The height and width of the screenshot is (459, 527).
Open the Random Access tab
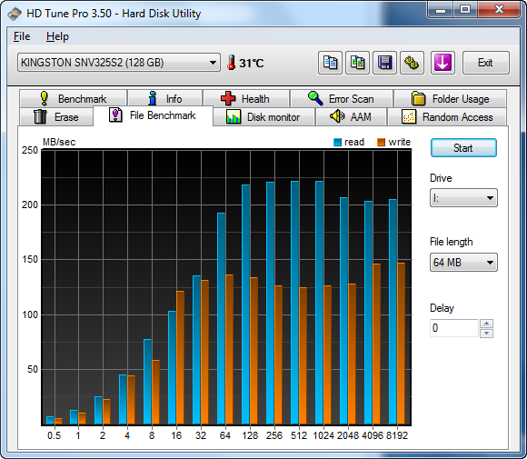[447, 117]
